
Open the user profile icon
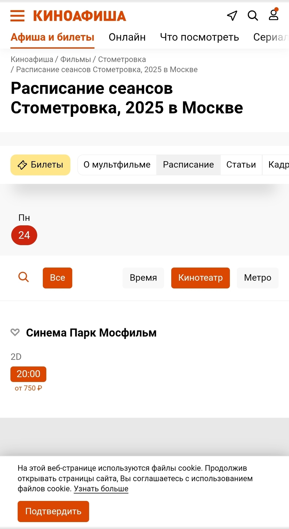[x=274, y=15]
